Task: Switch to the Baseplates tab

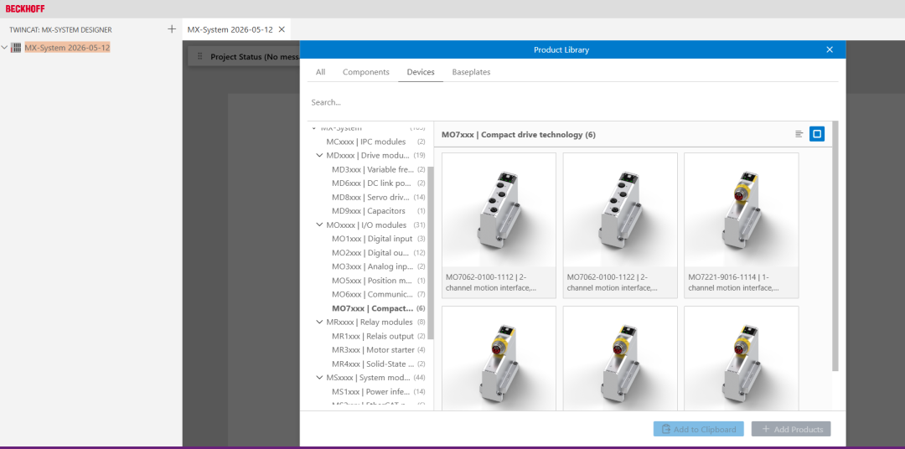Action: [x=471, y=72]
